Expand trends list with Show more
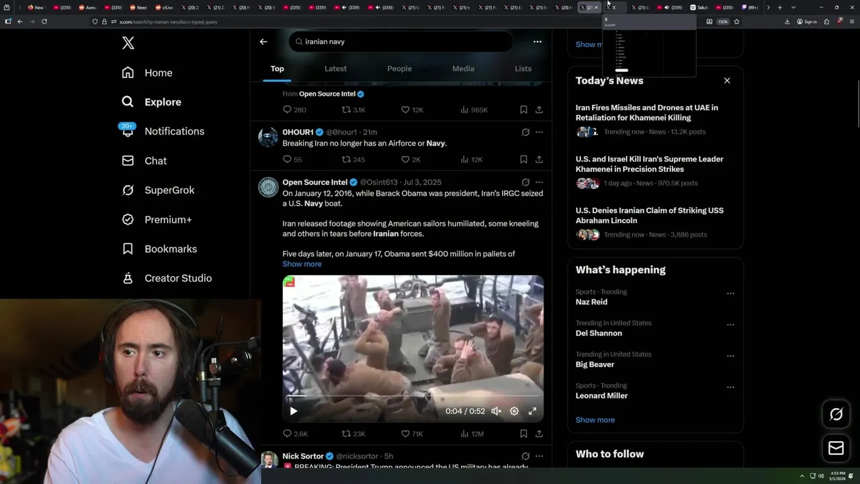Screen dimensions: 860x484 [x=595, y=420]
